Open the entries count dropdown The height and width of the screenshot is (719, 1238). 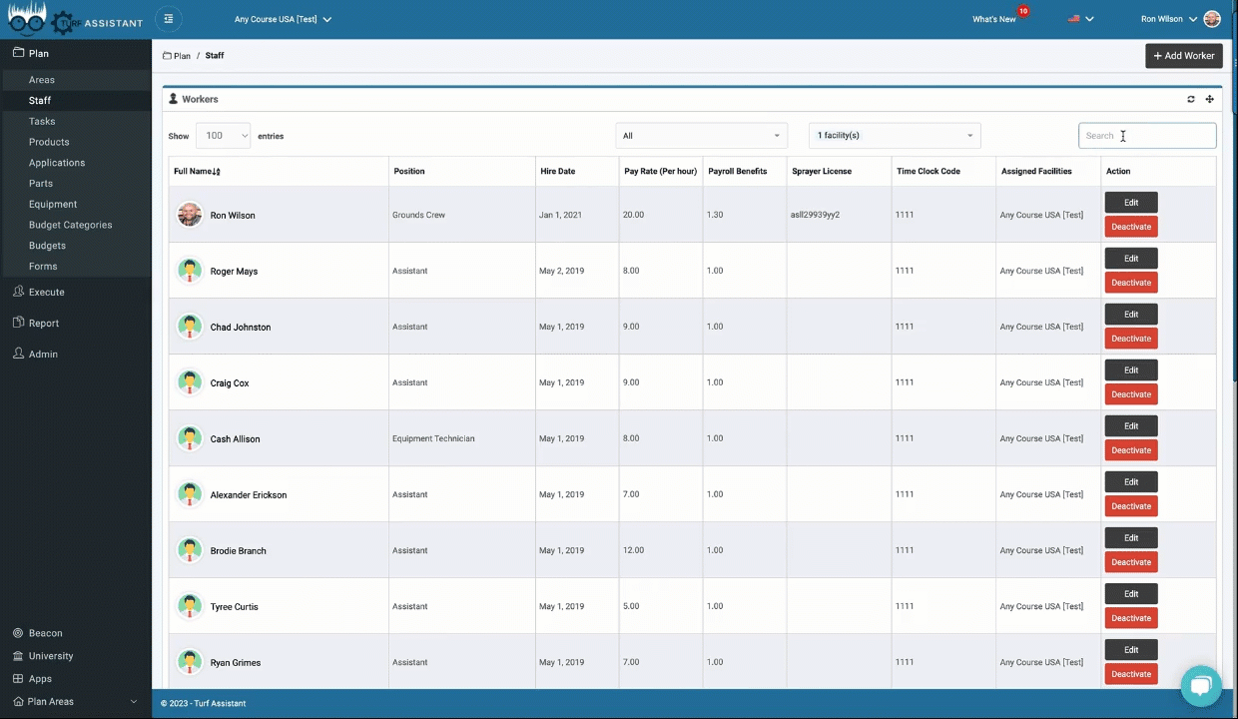(223, 136)
